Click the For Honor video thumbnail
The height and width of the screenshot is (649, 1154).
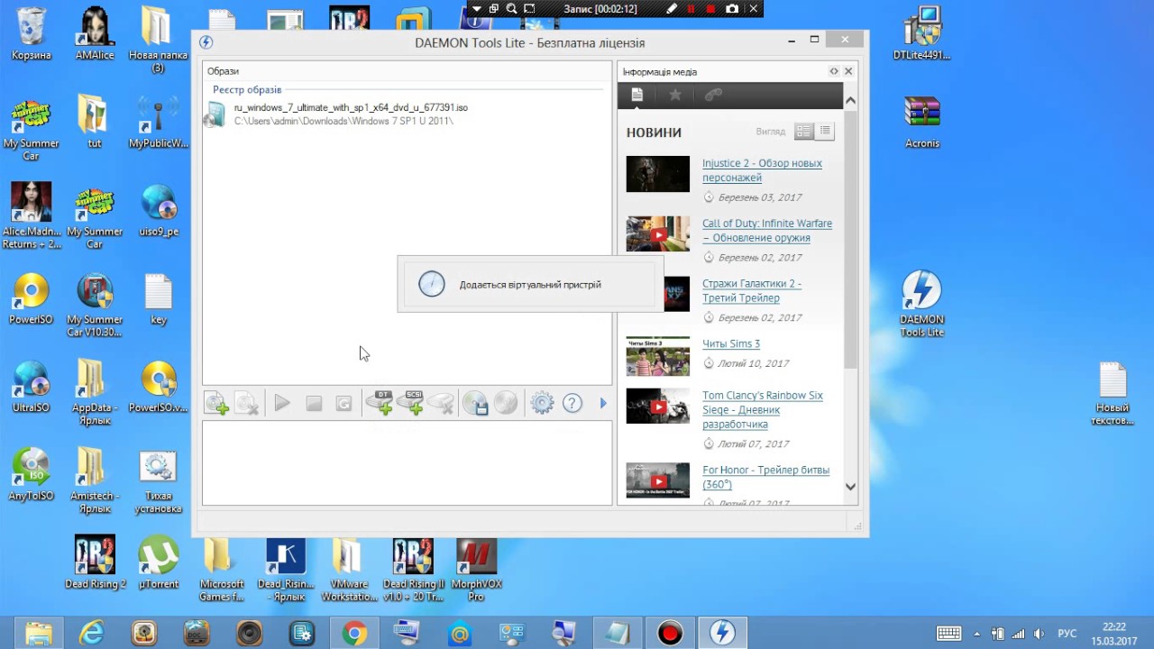click(x=658, y=480)
